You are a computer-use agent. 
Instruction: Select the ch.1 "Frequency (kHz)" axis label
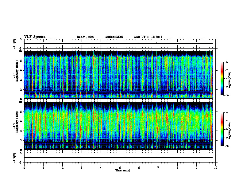17,71
